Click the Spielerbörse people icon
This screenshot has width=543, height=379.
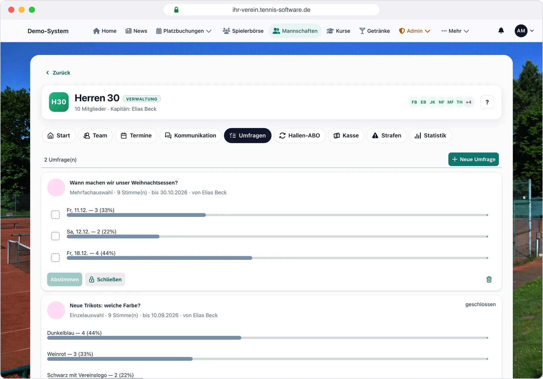pos(226,31)
